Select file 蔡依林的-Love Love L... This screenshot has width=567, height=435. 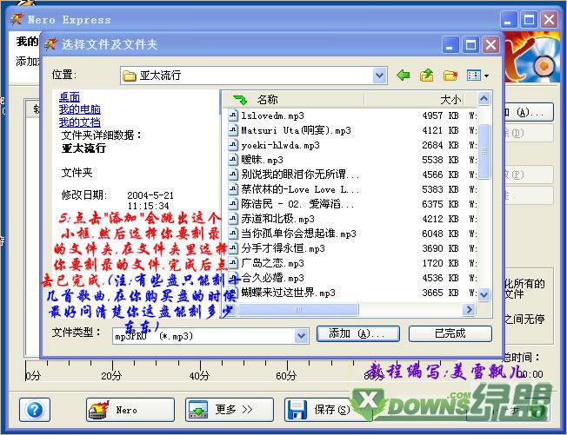click(300, 189)
